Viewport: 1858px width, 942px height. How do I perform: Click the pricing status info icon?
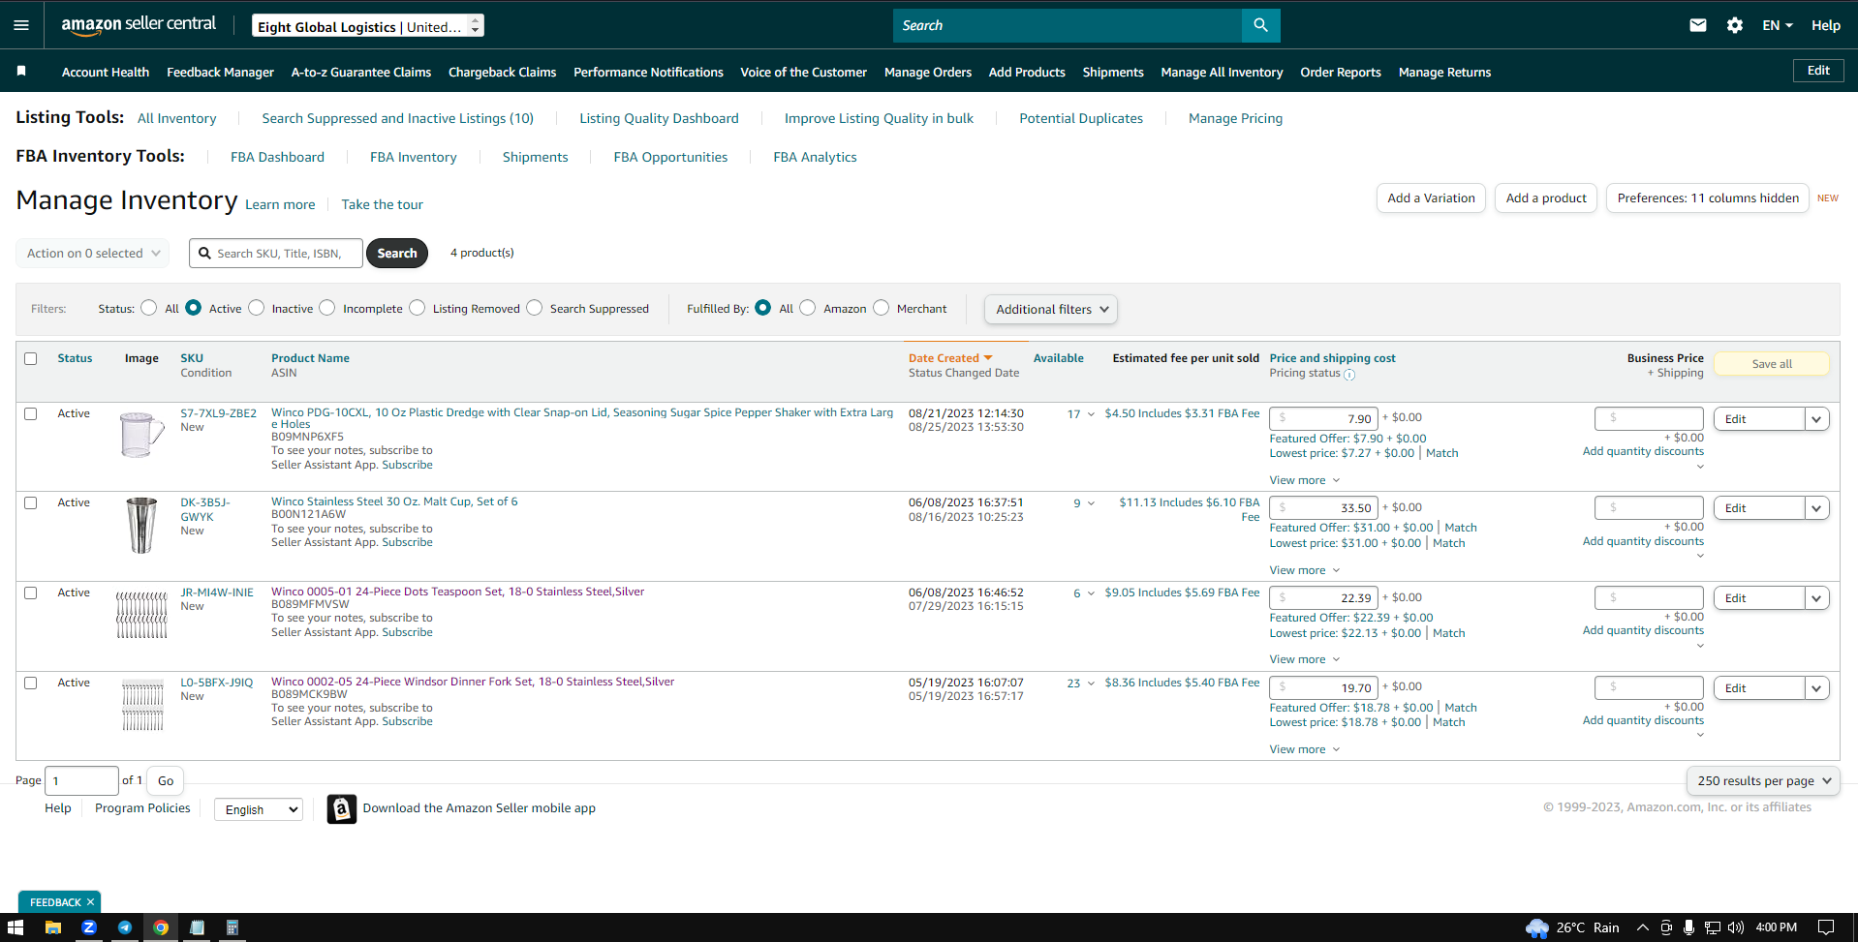pyautogui.click(x=1349, y=375)
